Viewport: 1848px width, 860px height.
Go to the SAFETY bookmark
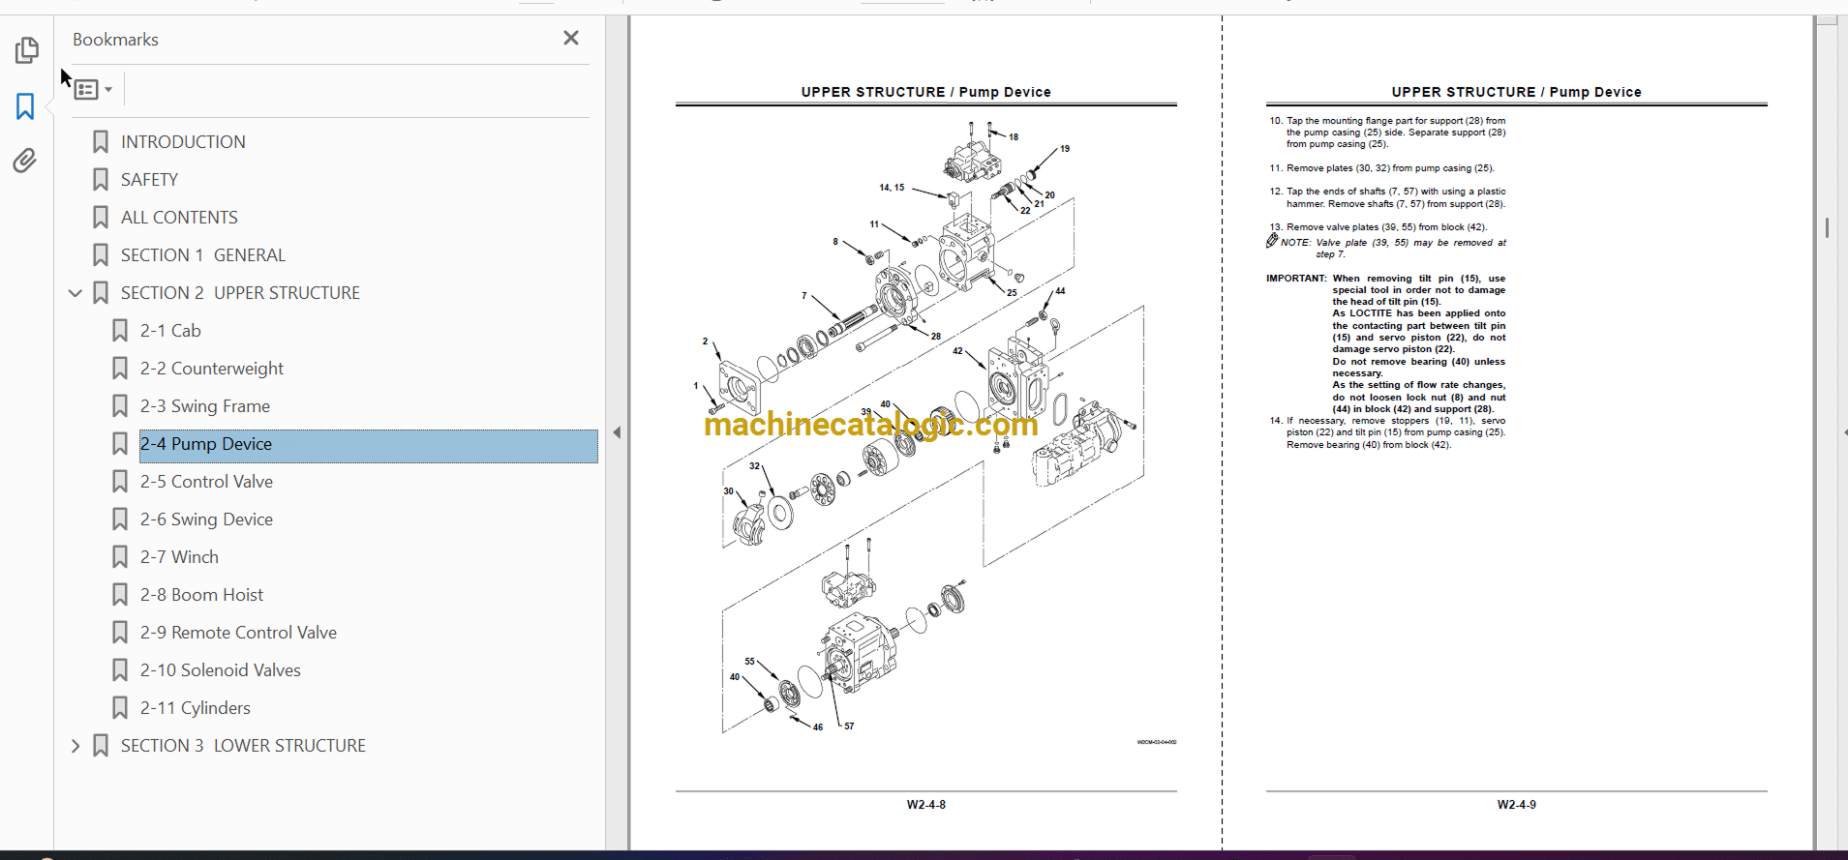(x=149, y=180)
